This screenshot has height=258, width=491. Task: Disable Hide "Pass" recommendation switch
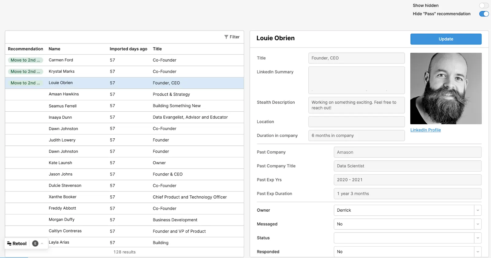[x=484, y=14]
